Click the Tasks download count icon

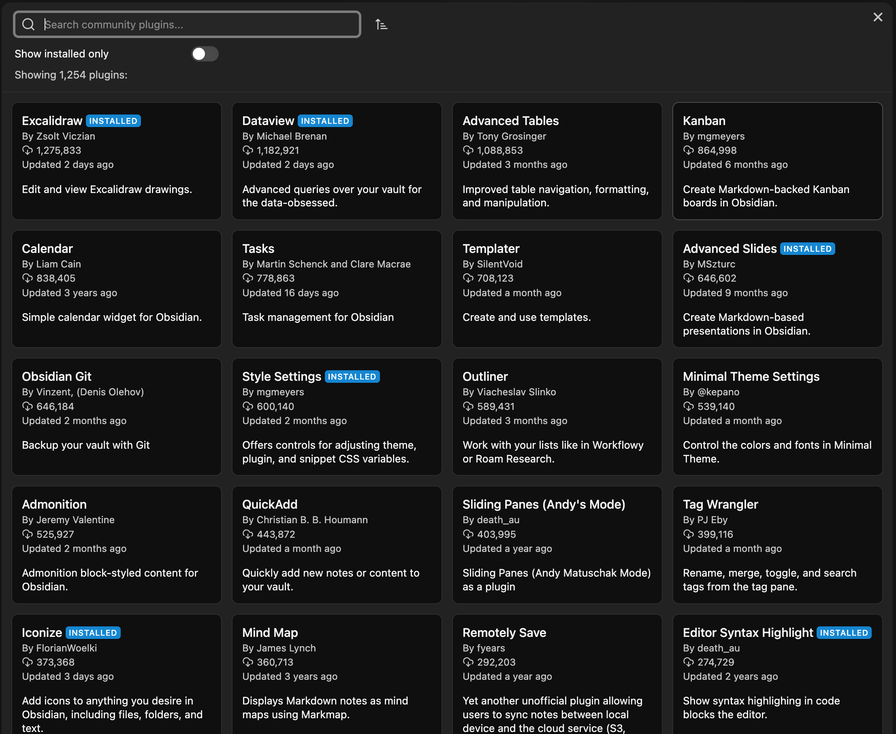(248, 278)
